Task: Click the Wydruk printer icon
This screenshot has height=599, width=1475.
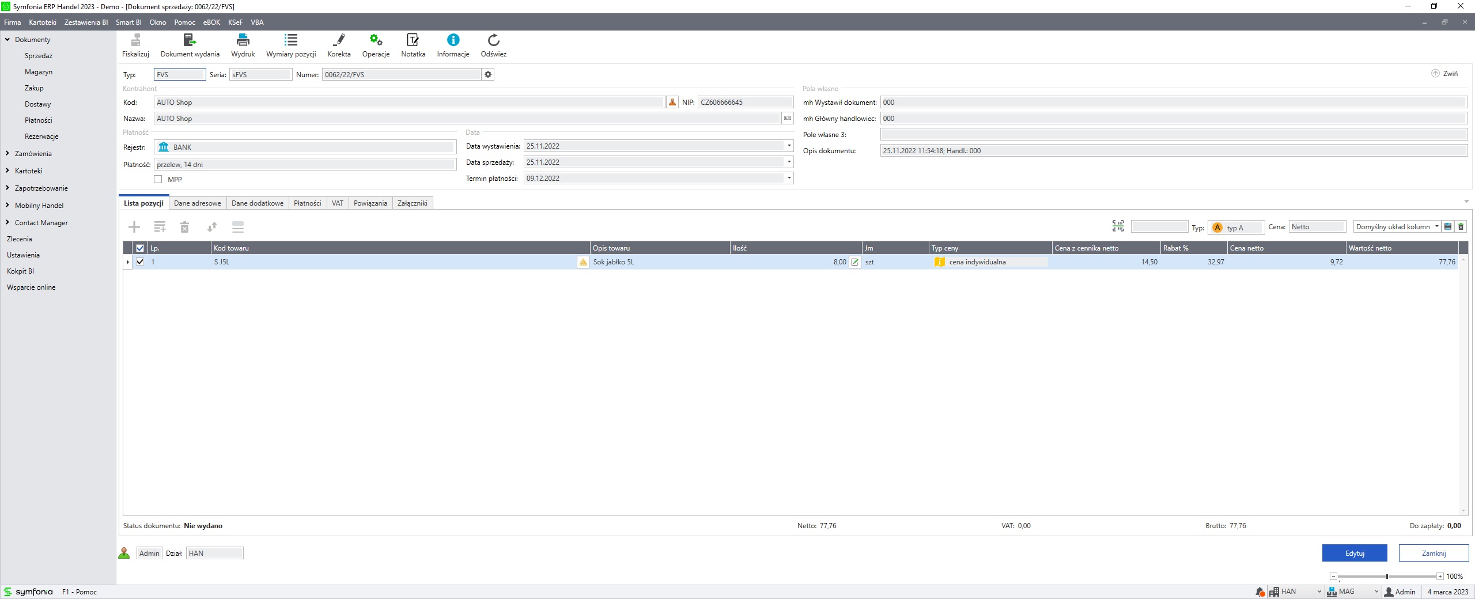Action: (243, 40)
